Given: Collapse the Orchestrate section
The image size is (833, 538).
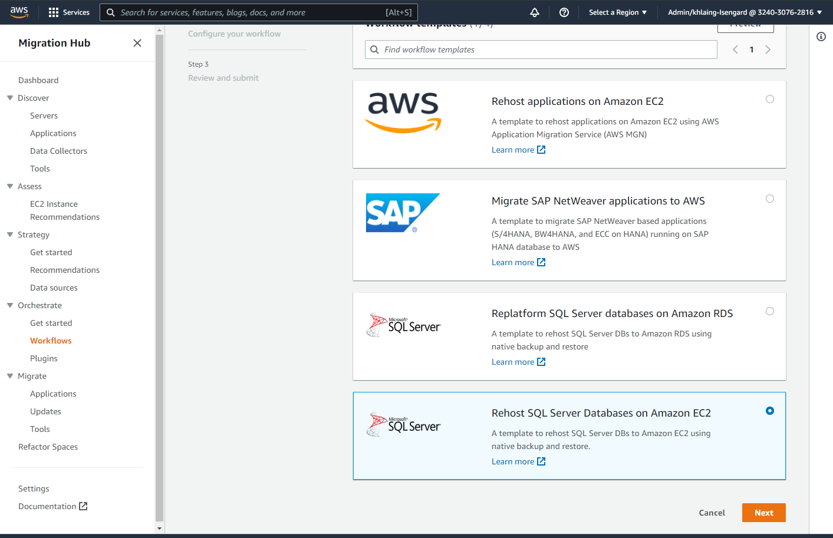Looking at the screenshot, I should [x=10, y=305].
